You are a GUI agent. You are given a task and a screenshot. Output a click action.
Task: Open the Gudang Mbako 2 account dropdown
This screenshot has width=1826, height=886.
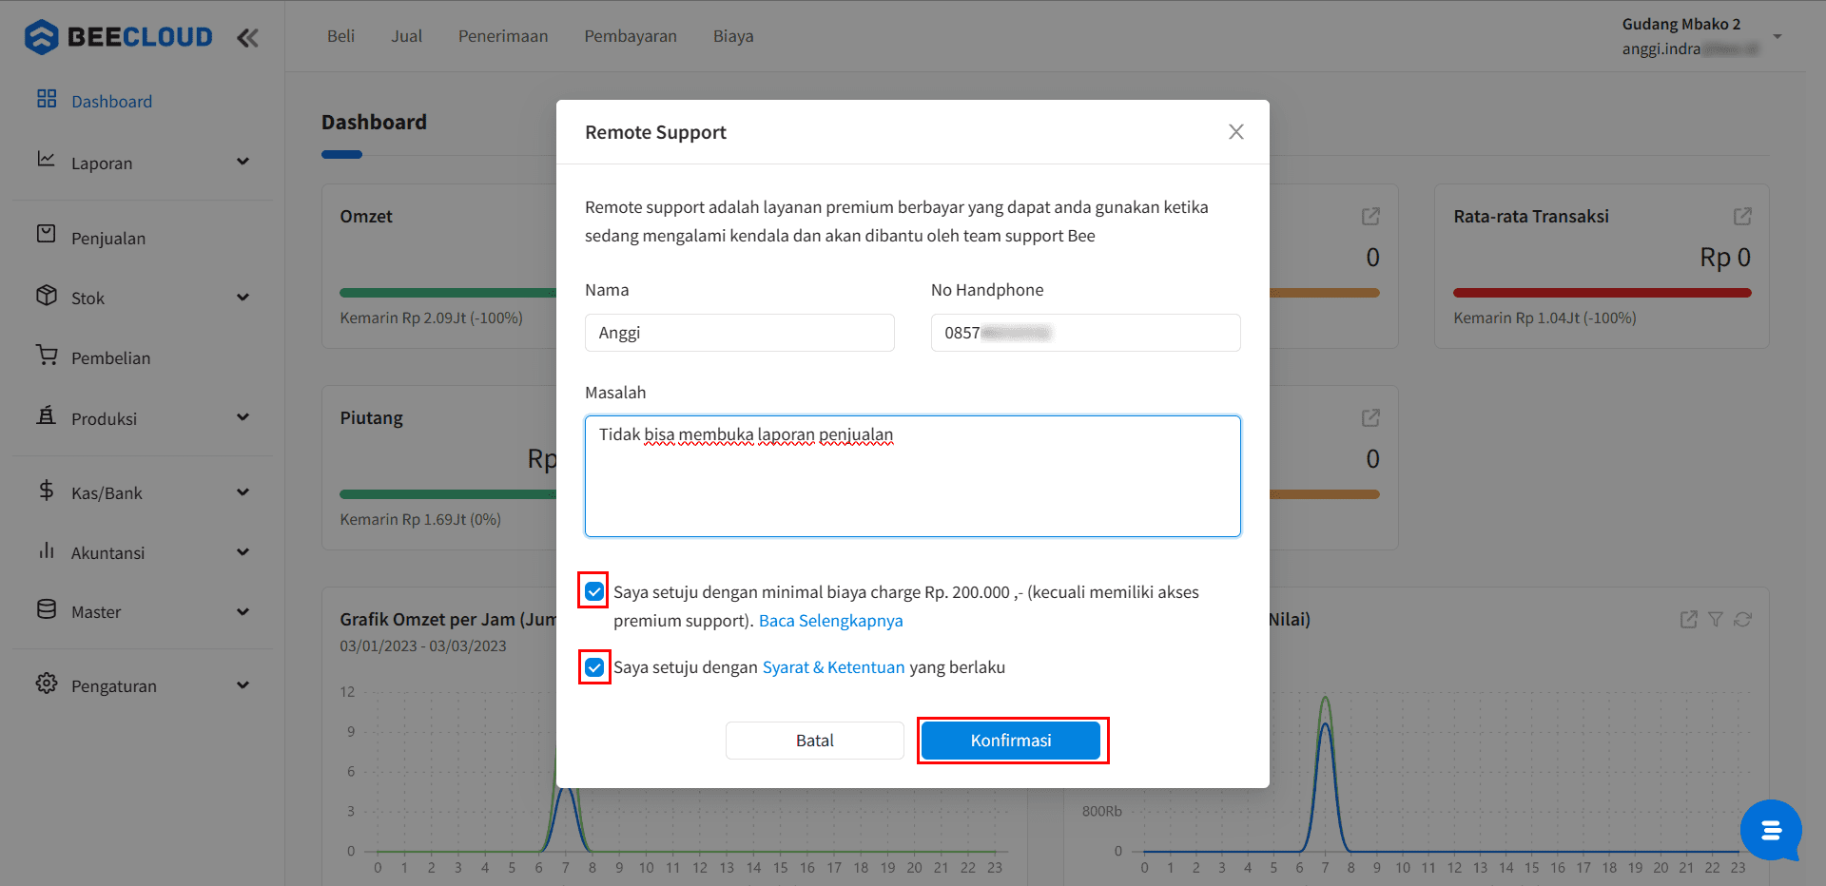tap(1777, 36)
